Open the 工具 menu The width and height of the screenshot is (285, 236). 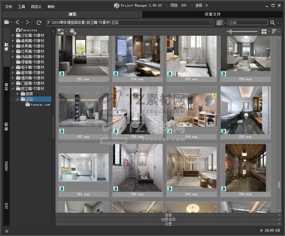(22, 6)
